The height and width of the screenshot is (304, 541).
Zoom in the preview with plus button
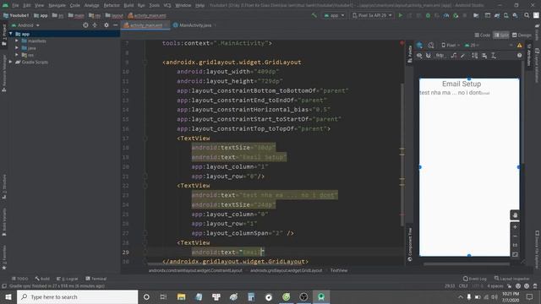515,227
